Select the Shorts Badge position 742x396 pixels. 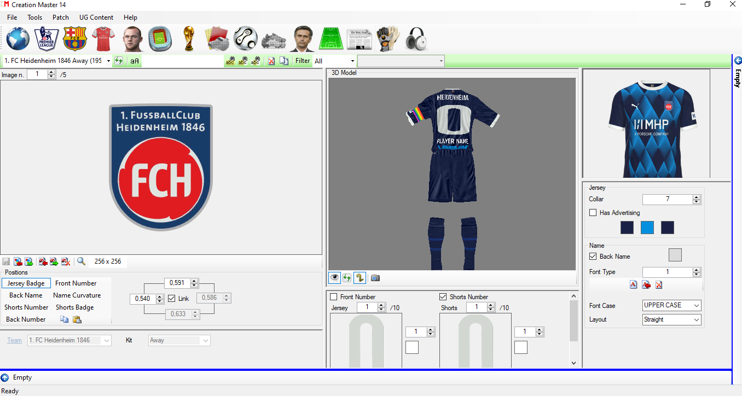[x=75, y=307]
